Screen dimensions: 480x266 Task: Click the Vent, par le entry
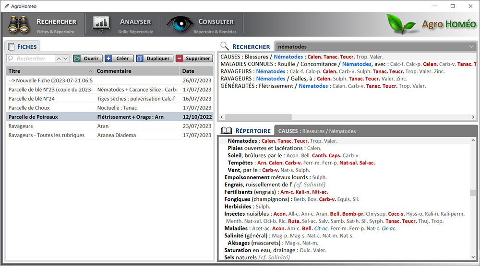269,170
